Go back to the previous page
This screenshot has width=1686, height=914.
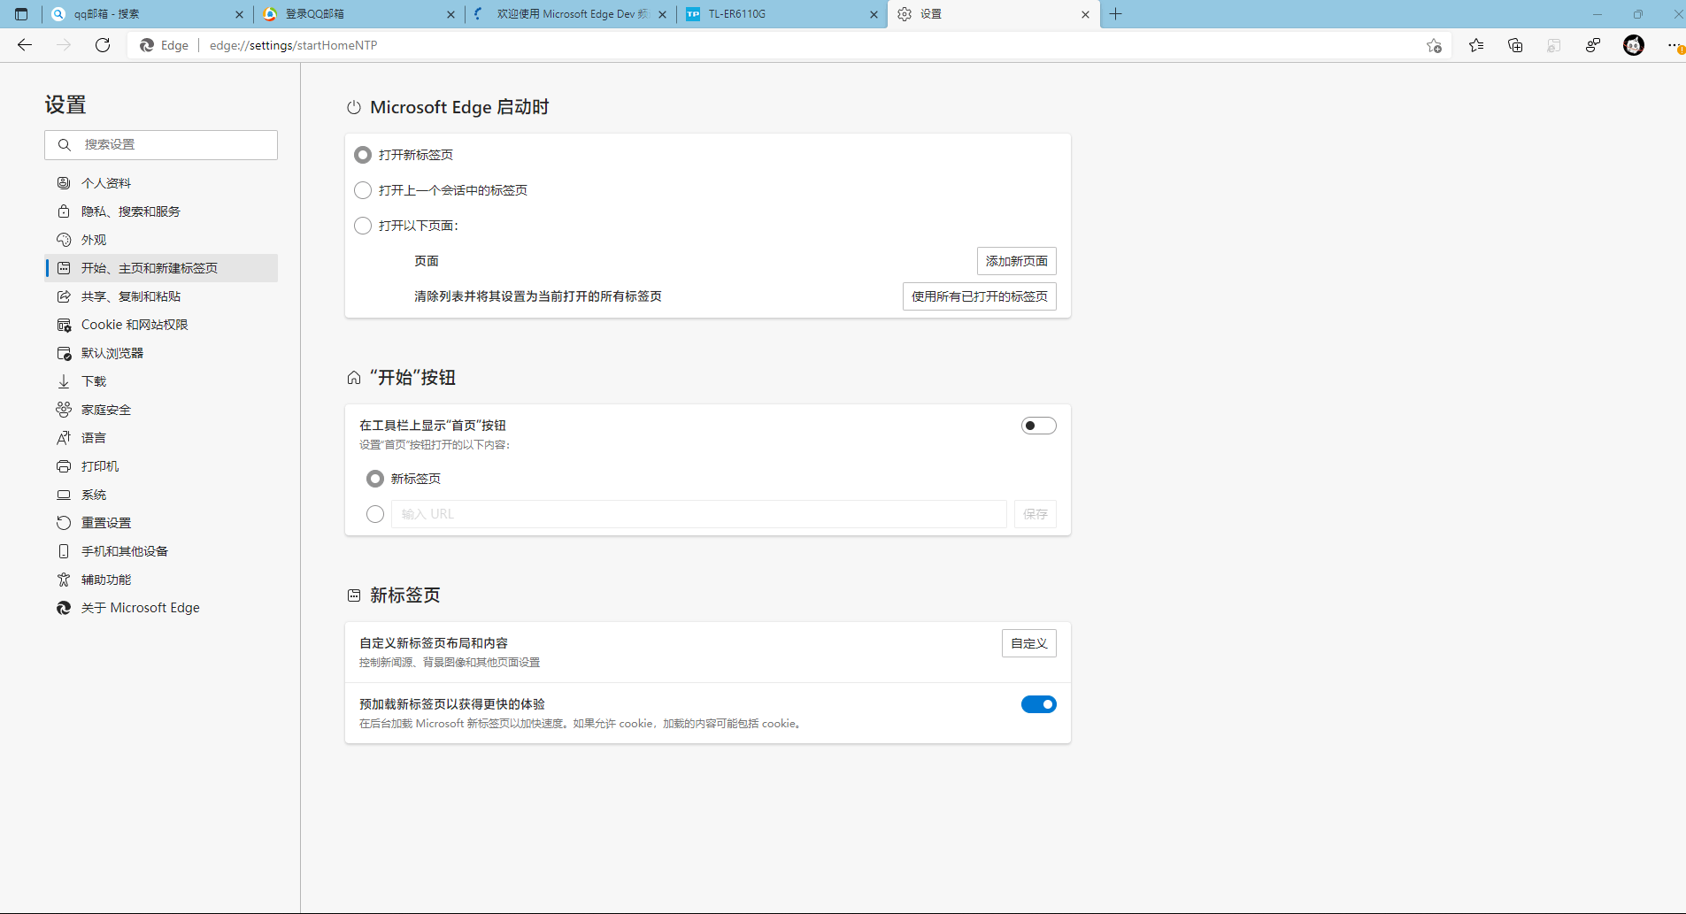[25, 45]
